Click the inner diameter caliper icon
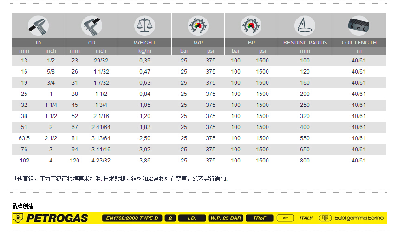 [39, 25]
